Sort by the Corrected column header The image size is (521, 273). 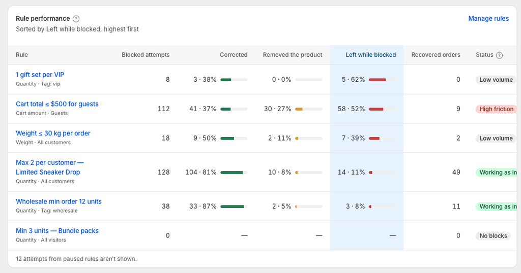coord(234,55)
